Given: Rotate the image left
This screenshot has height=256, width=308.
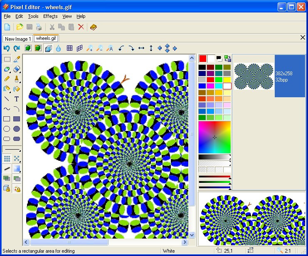Looking at the screenshot, I should [x=121, y=48].
